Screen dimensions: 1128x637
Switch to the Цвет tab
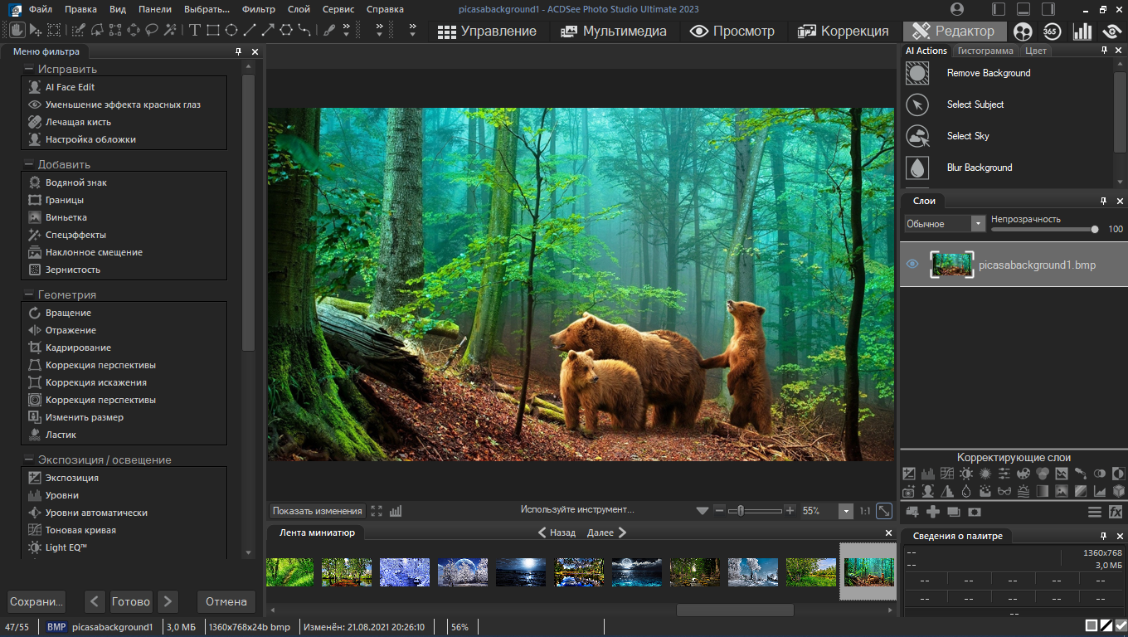point(1036,51)
